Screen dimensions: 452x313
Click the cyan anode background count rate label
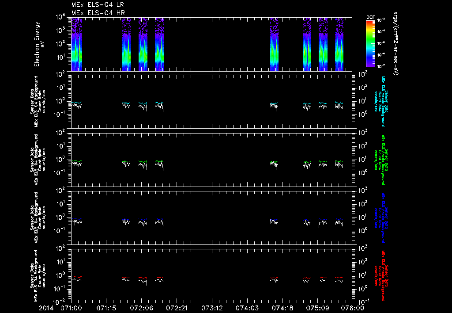[x=381, y=101]
